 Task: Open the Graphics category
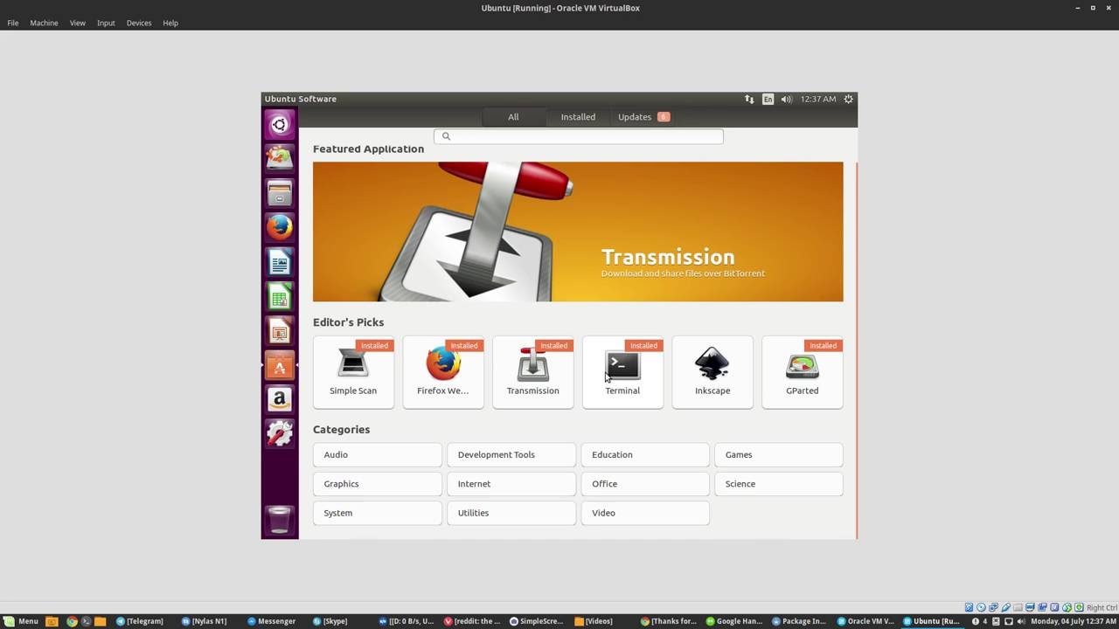[378, 484]
